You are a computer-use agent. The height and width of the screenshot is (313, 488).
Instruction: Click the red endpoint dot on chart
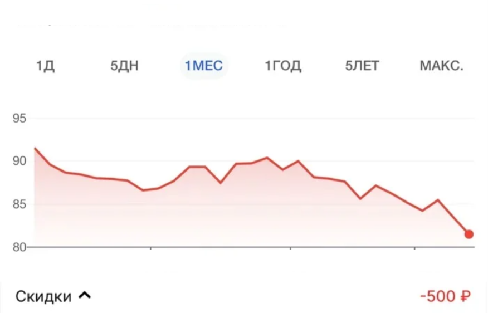click(469, 234)
